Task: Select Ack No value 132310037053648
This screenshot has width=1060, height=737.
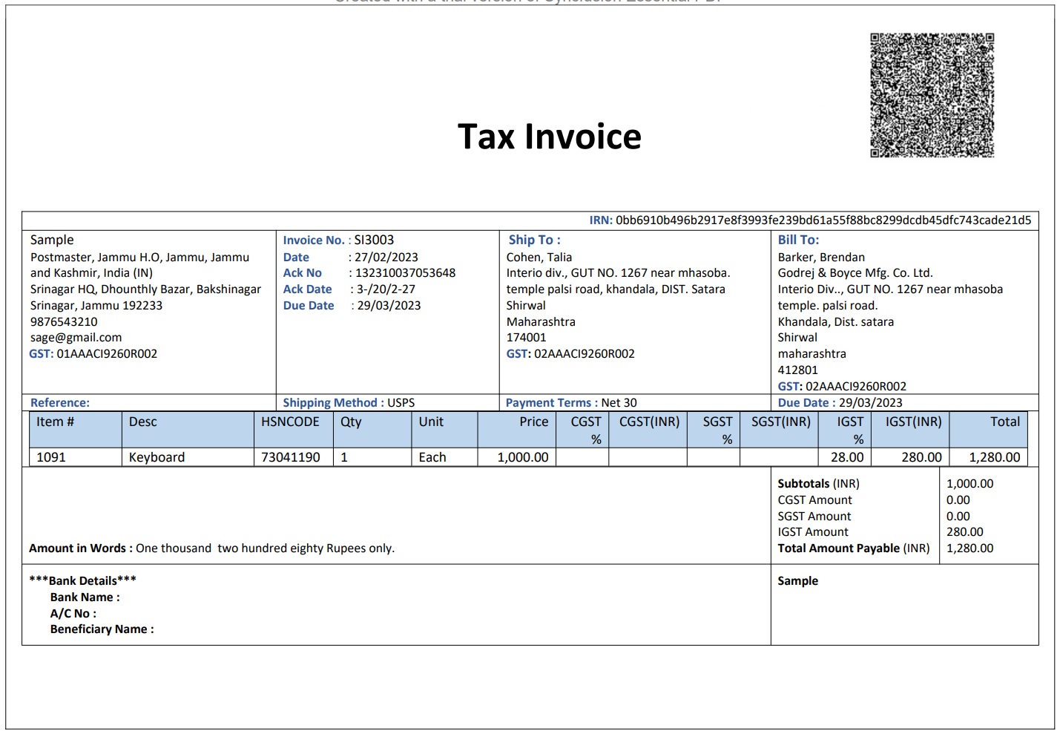Action: (x=405, y=273)
